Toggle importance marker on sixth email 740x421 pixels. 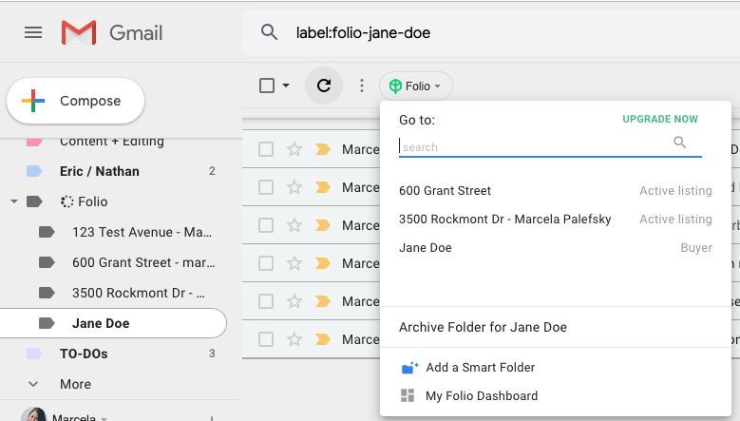(x=323, y=339)
